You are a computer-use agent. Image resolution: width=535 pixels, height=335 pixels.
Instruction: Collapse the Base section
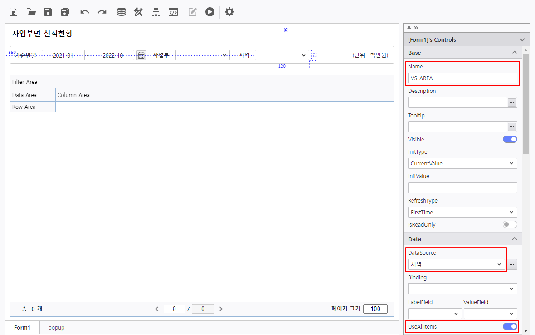click(514, 53)
